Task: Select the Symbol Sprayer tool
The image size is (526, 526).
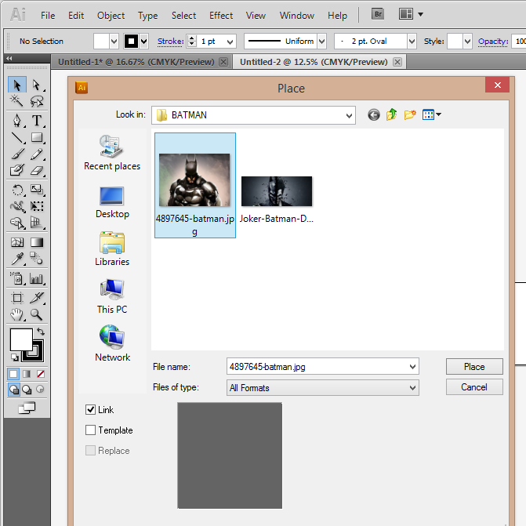Action: pyautogui.click(x=17, y=278)
